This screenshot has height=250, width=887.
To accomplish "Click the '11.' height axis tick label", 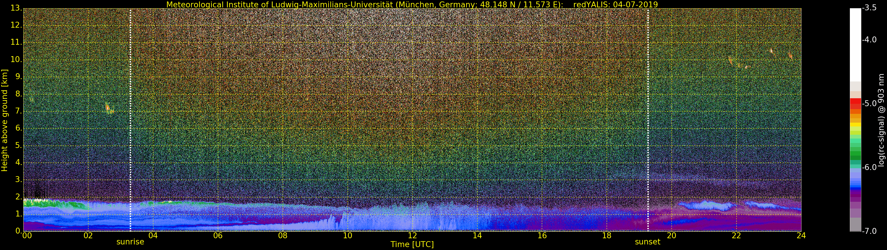I will pyautogui.click(x=16, y=42).
